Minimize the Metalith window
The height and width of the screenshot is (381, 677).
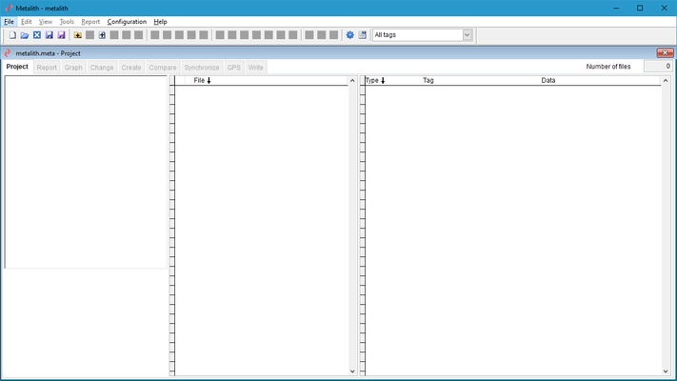pos(616,9)
